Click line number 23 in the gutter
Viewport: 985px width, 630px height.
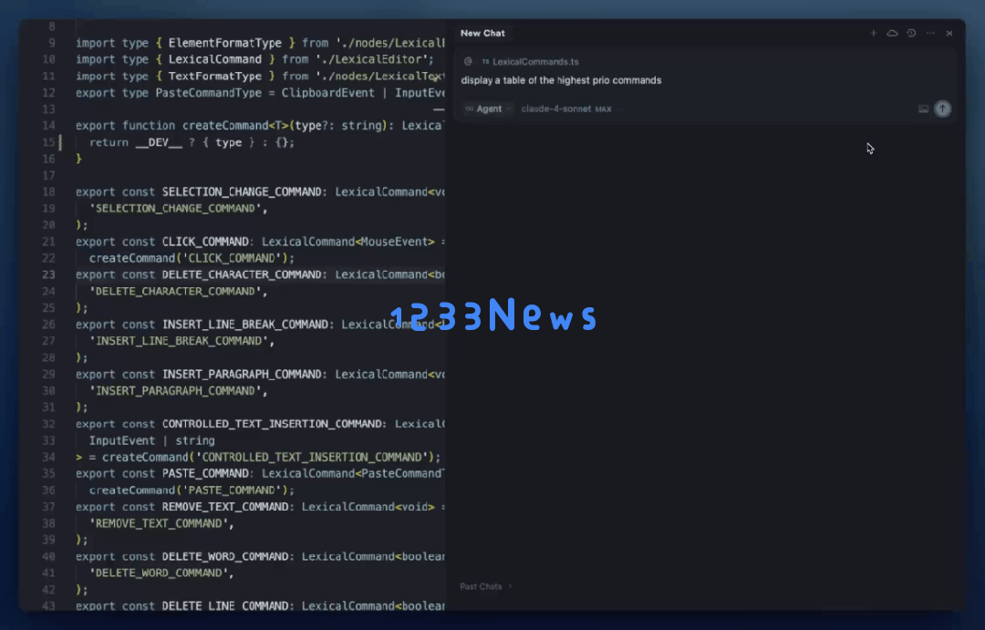[x=48, y=274]
